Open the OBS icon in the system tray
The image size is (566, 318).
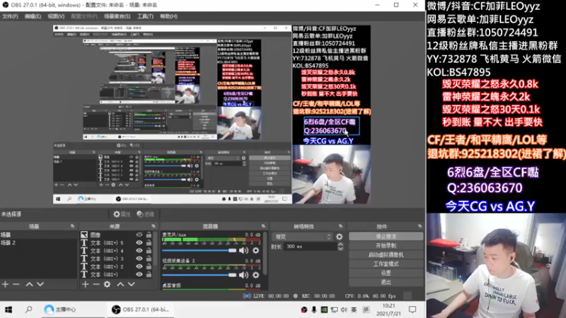click(304, 310)
